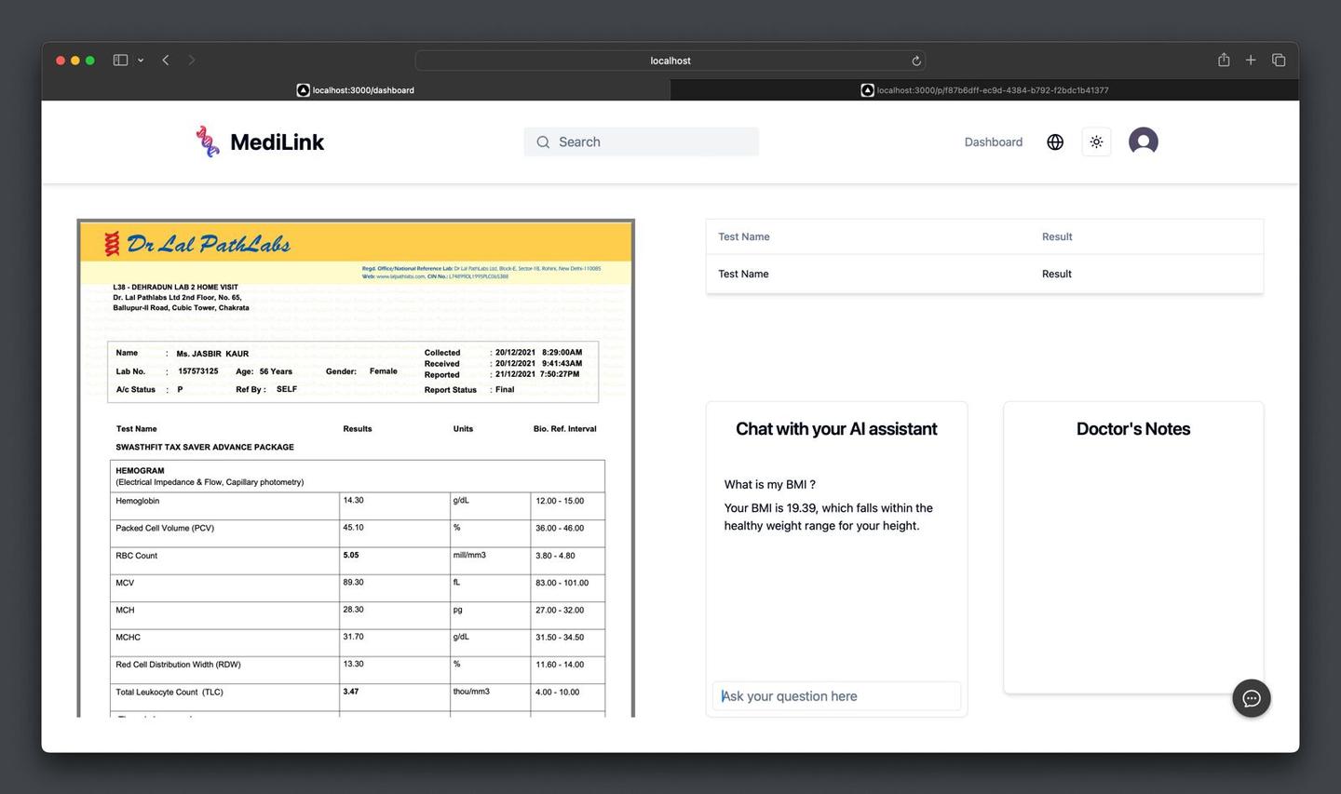Click the macOS green maximize button
The height and width of the screenshot is (794, 1341).
90,61
